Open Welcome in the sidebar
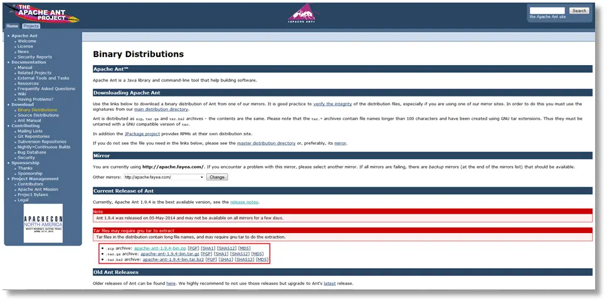 27,41
